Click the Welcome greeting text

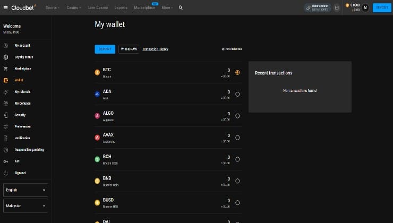click(x=12, y=26)
